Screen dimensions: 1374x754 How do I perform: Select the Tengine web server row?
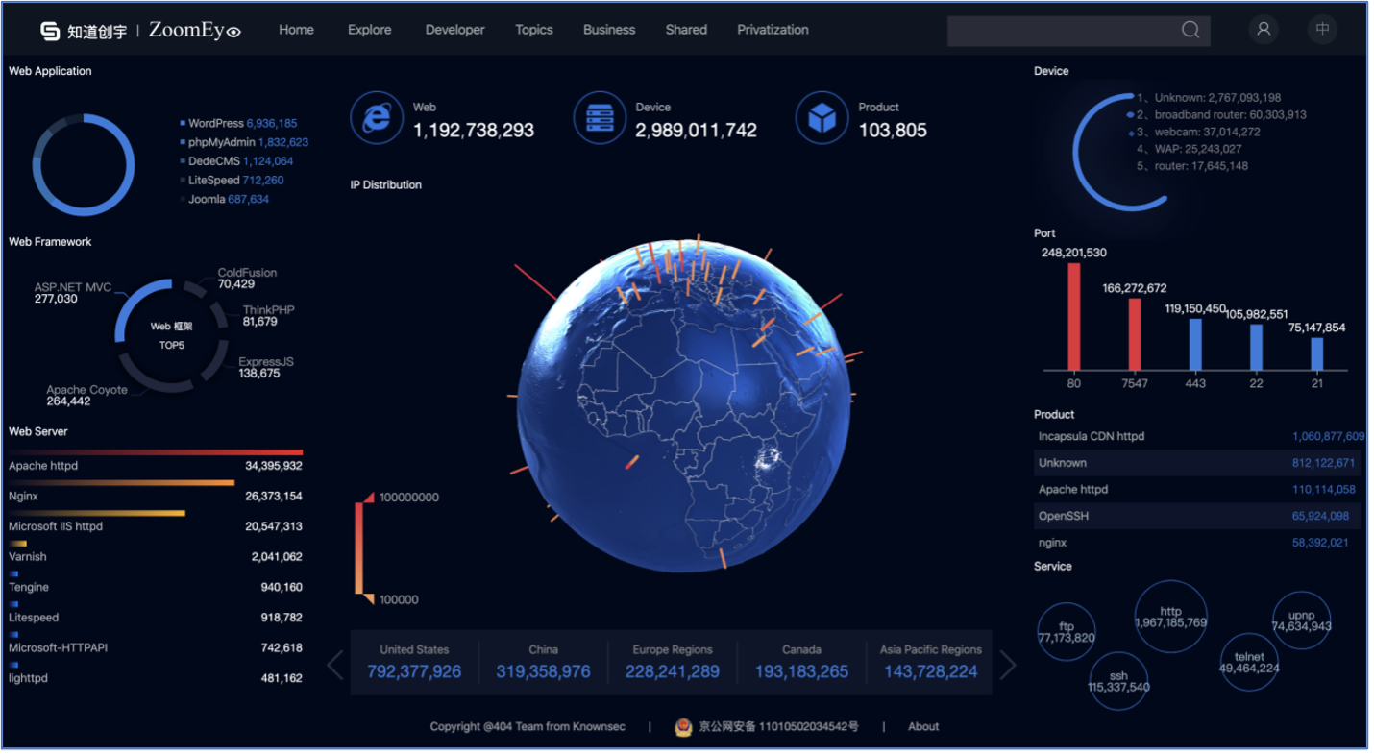click(156, 581)
